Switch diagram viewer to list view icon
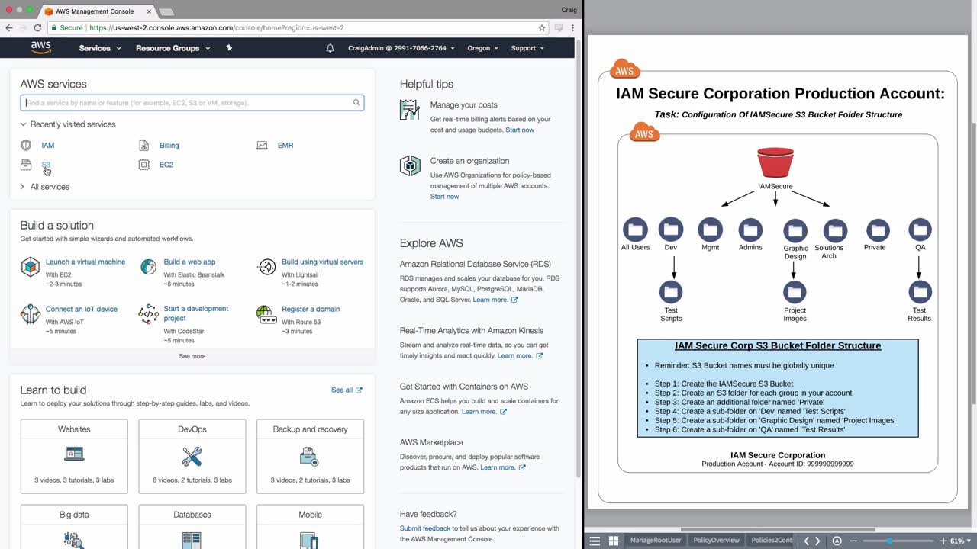The height and width of the screenshot is (549, 977). 595,541
